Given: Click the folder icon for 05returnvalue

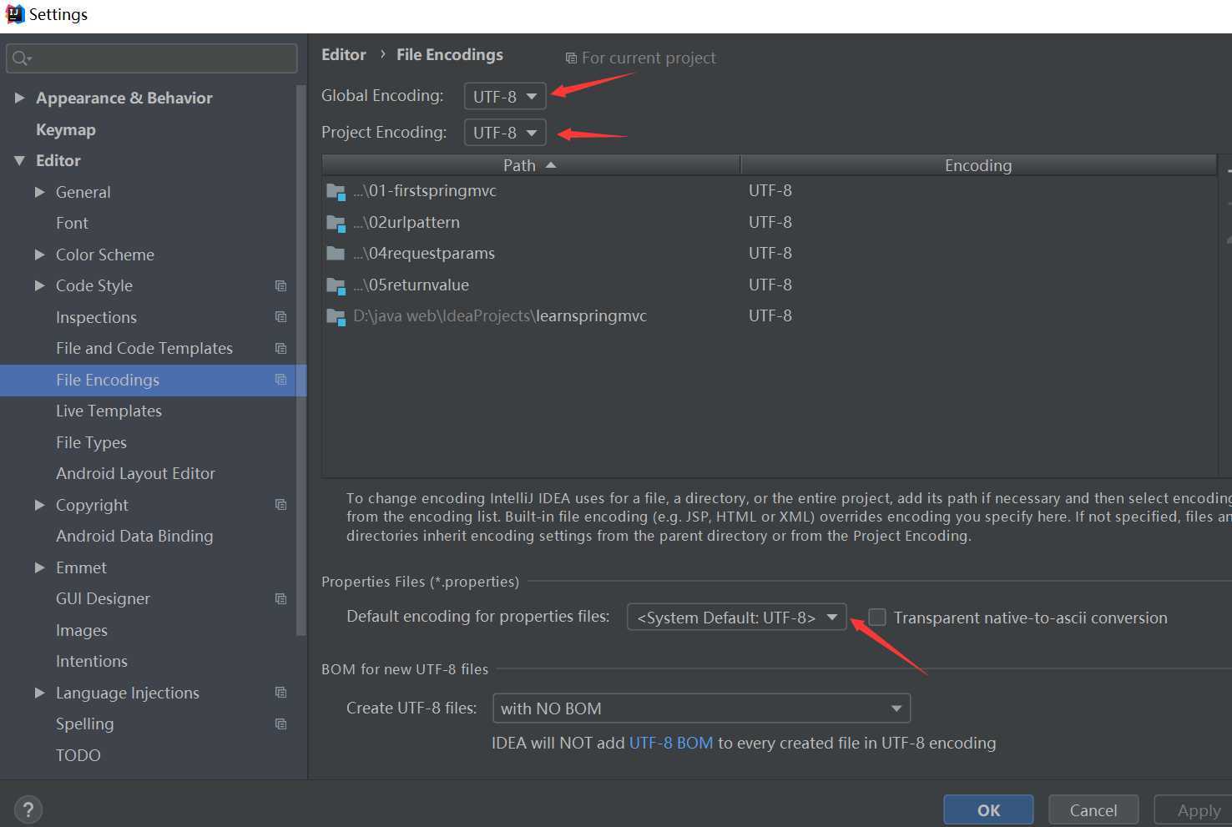Looking at the screenshot, I should tap(336, 285).
